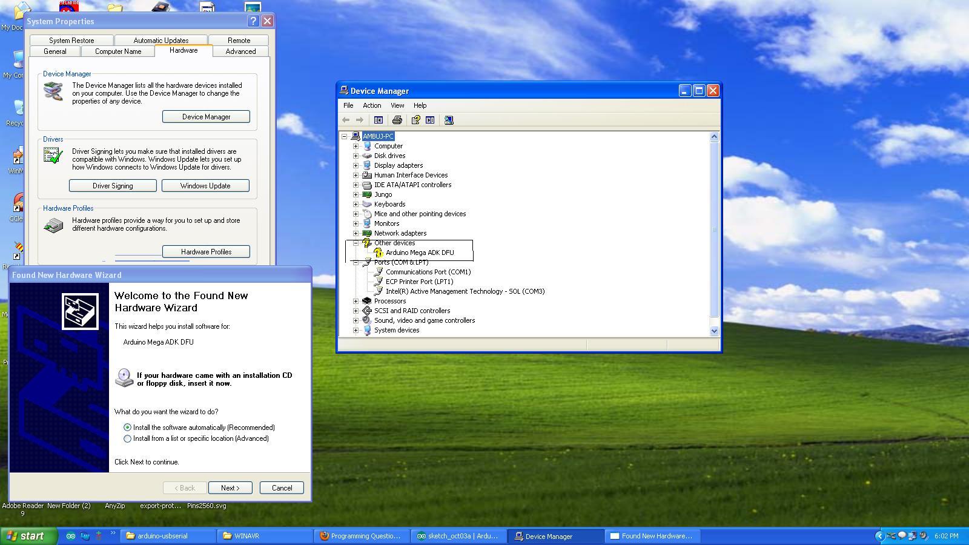Switch to Programming Questions Firefox taskbar item

click(x=363, y=536)
